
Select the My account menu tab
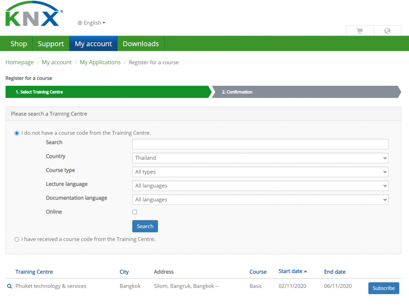[93, 44]
